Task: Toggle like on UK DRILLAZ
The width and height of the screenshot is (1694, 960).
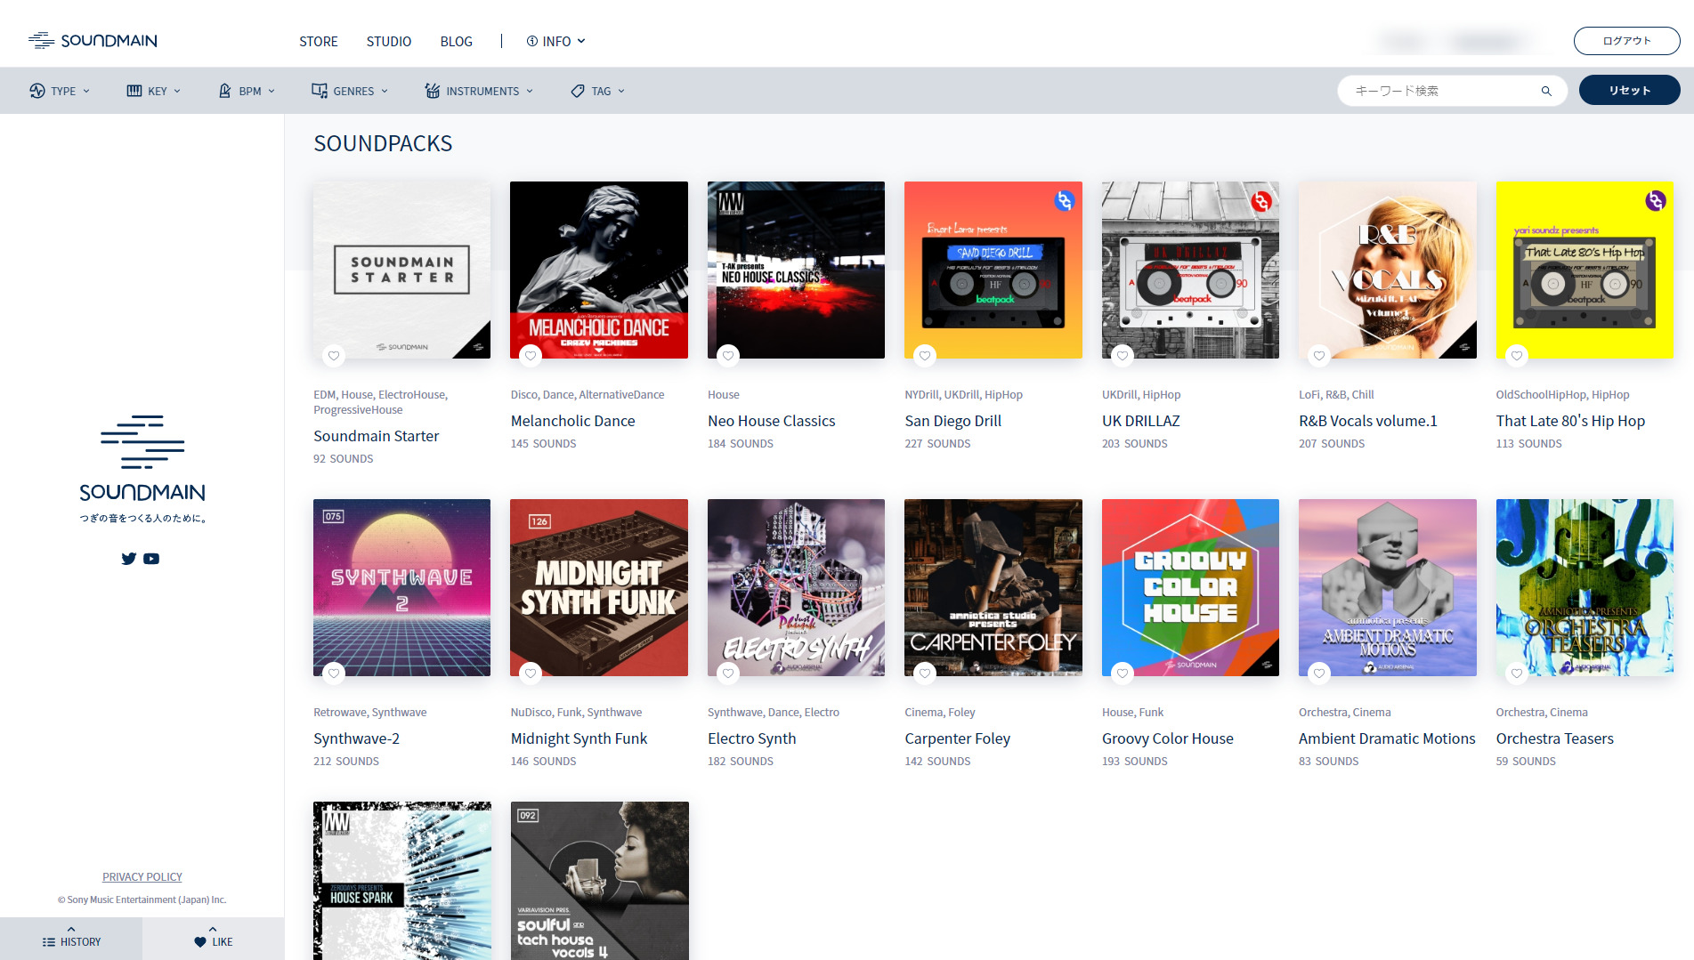Action: pyautogui.click(x=1123, y=356)
